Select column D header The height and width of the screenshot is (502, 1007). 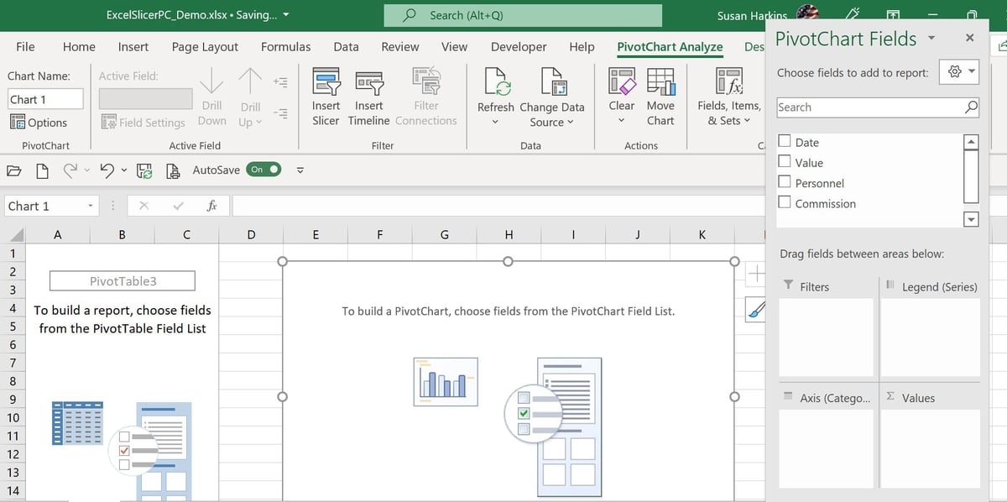click(251, 235)
